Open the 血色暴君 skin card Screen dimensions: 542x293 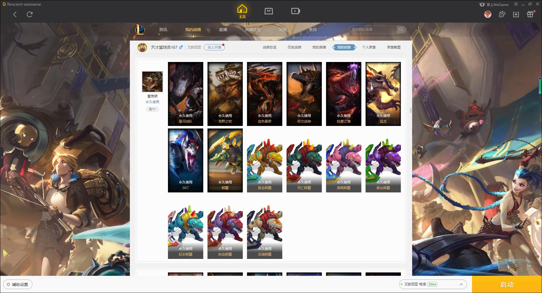(265, 94)
